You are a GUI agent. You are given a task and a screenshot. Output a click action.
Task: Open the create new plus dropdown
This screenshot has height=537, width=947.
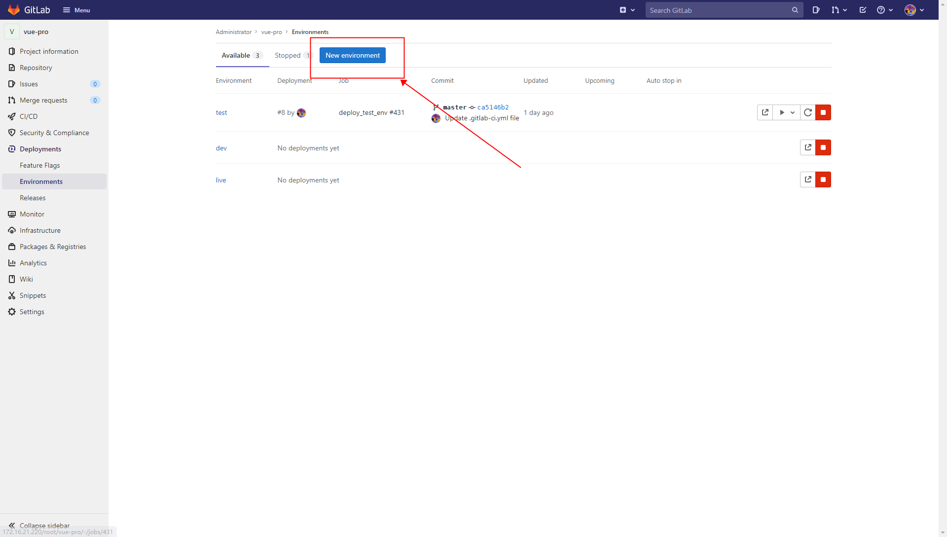[x=627, y=10]
